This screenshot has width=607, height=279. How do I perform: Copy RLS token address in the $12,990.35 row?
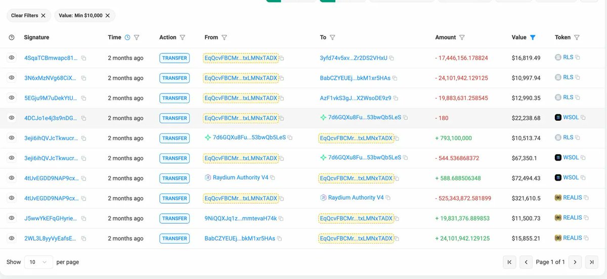578,98
